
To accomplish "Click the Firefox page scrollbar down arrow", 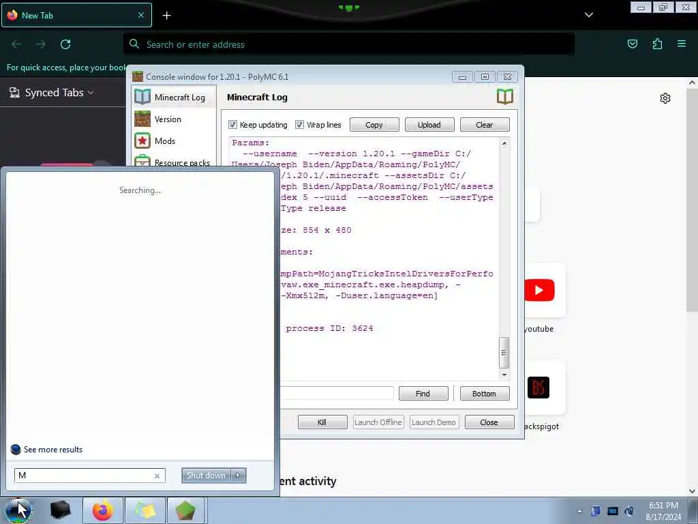I will pos(692,491).
